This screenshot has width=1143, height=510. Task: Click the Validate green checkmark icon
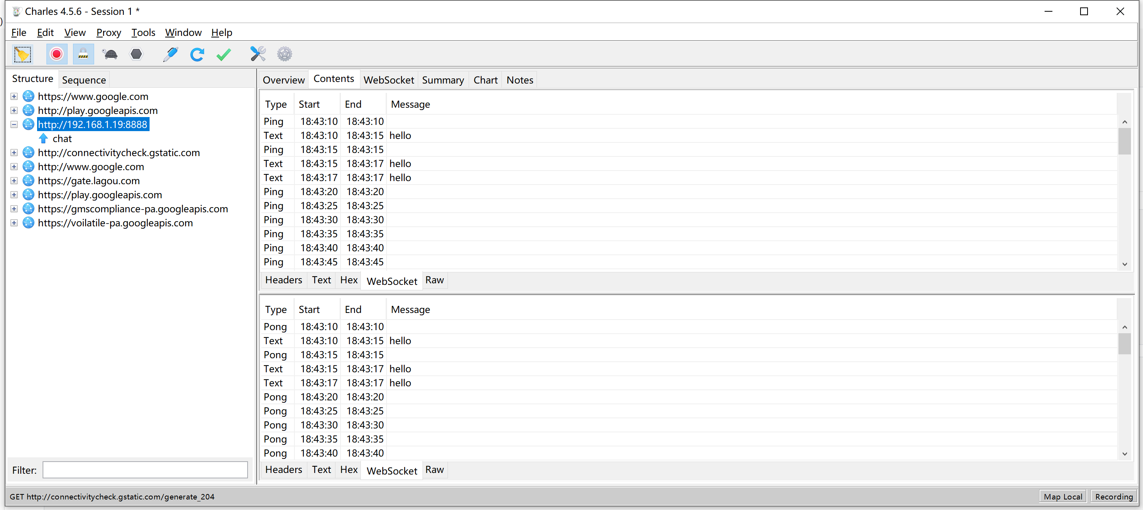point(224,54)
